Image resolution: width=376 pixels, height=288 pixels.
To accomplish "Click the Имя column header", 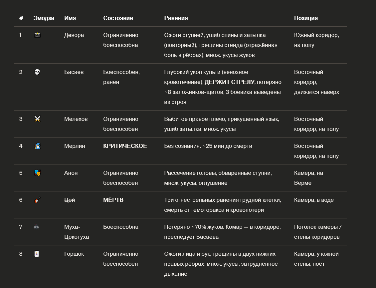I will (x=70, y=18).
